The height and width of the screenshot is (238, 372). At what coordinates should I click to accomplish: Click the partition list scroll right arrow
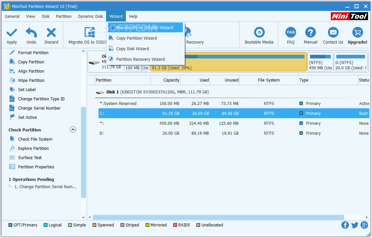[367, 217]
